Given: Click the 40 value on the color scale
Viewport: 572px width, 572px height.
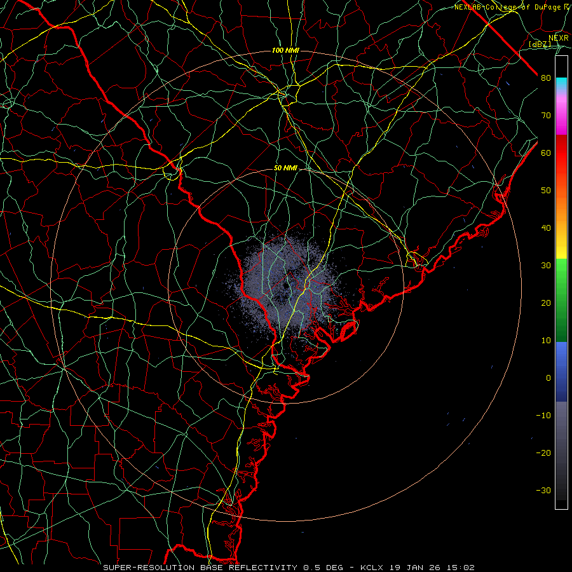Looking at the screenshot, I should 546,228.
